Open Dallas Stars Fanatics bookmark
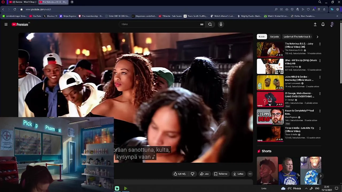Viewport: 342px width, 192px height. coord(303,16)
